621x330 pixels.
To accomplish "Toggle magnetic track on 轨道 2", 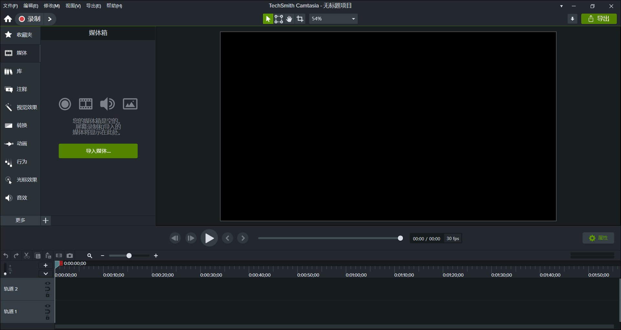I will (48, 289).
